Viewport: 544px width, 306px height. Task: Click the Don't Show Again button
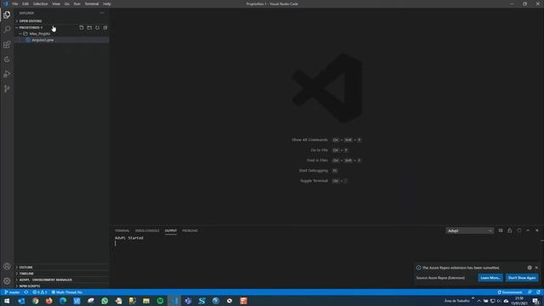[522, 278]
